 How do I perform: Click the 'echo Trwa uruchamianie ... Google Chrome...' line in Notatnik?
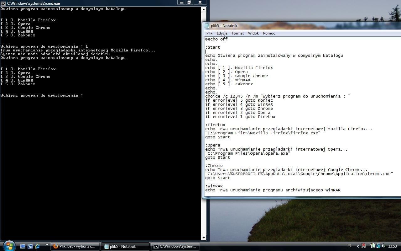tap(286, 170)
